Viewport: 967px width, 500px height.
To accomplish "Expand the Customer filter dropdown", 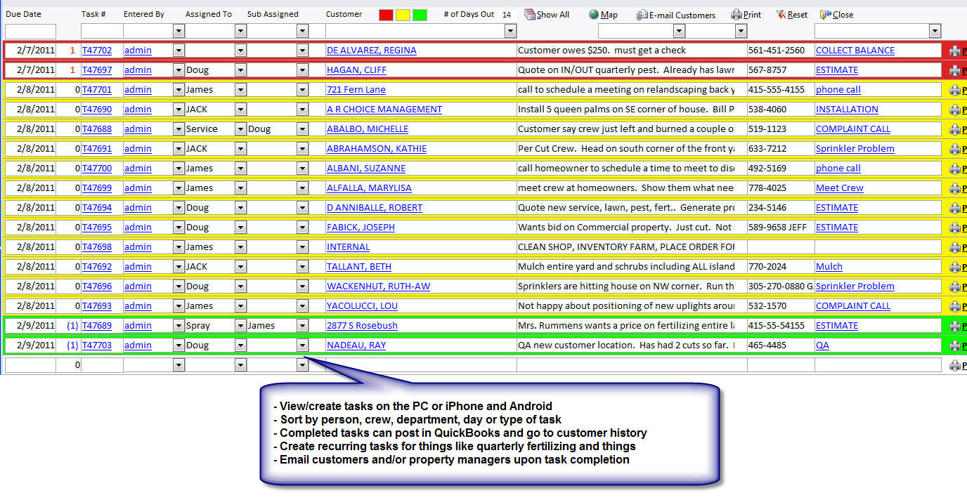I will coord(510,31).
